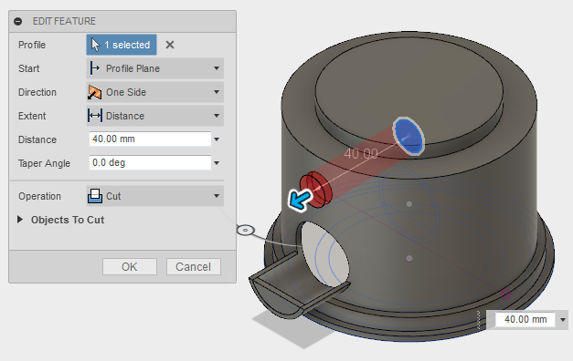Open the Extent dropdown showing Distance

tap(155, 116)
